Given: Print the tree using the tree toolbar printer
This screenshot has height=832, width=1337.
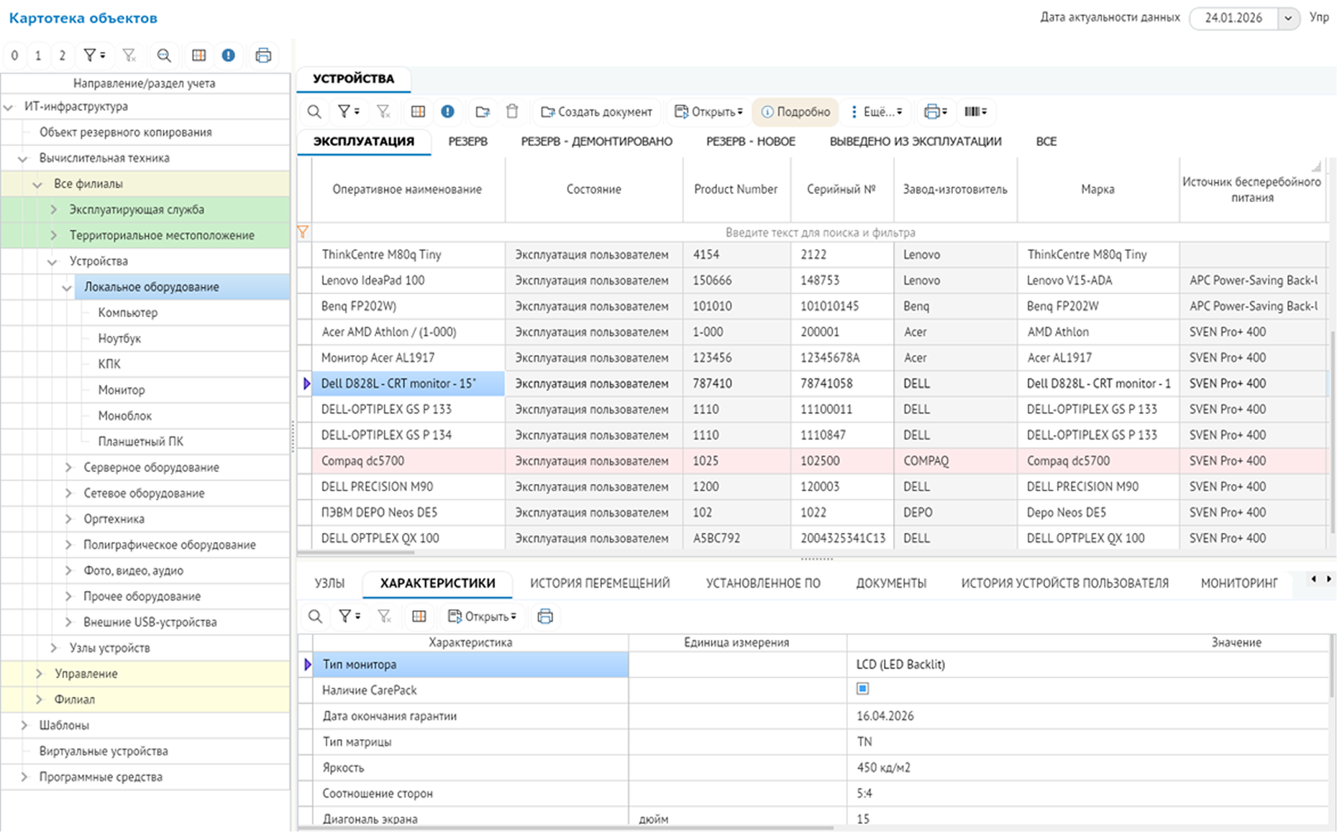Looking at the screenshot, I should click(x=263, y=55).
